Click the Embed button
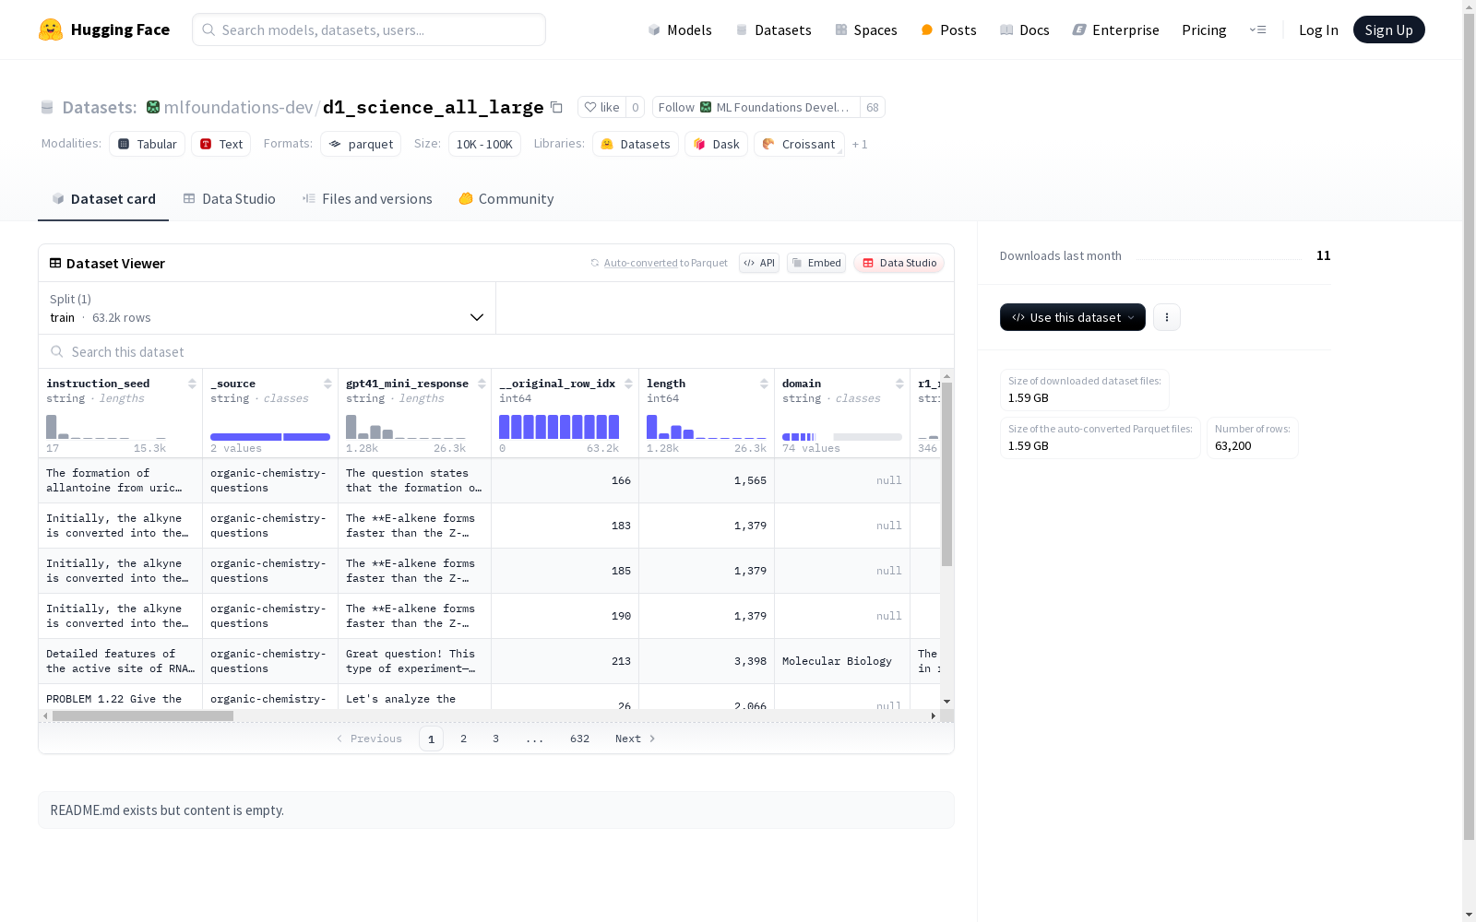Image resolution: width=1476 pixels, height=922 pixels. click(x=816, y=263)
